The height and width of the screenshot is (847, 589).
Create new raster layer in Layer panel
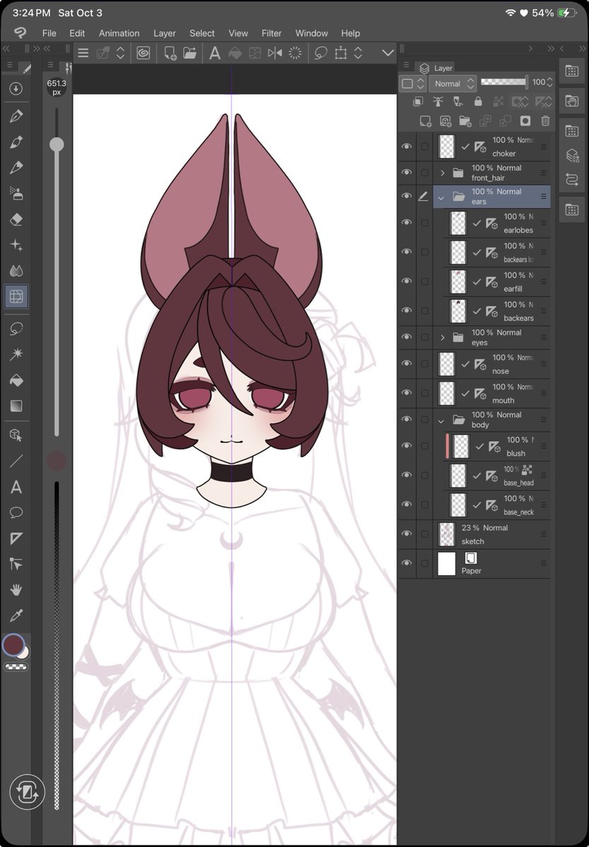click(x=425, y=121)
